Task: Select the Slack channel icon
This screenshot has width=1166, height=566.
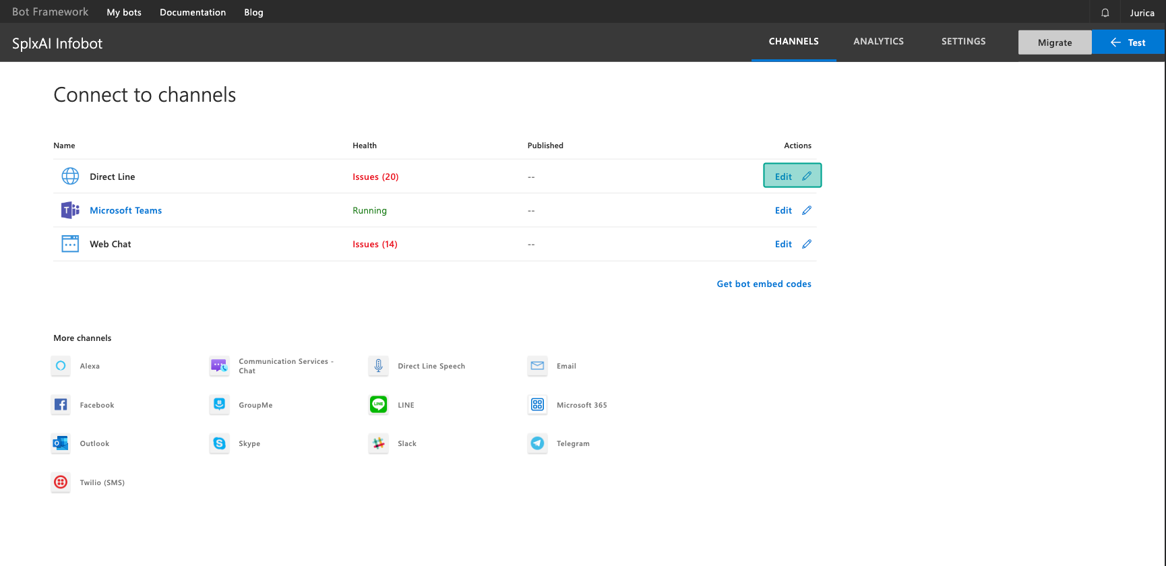Action: point(379,443)
